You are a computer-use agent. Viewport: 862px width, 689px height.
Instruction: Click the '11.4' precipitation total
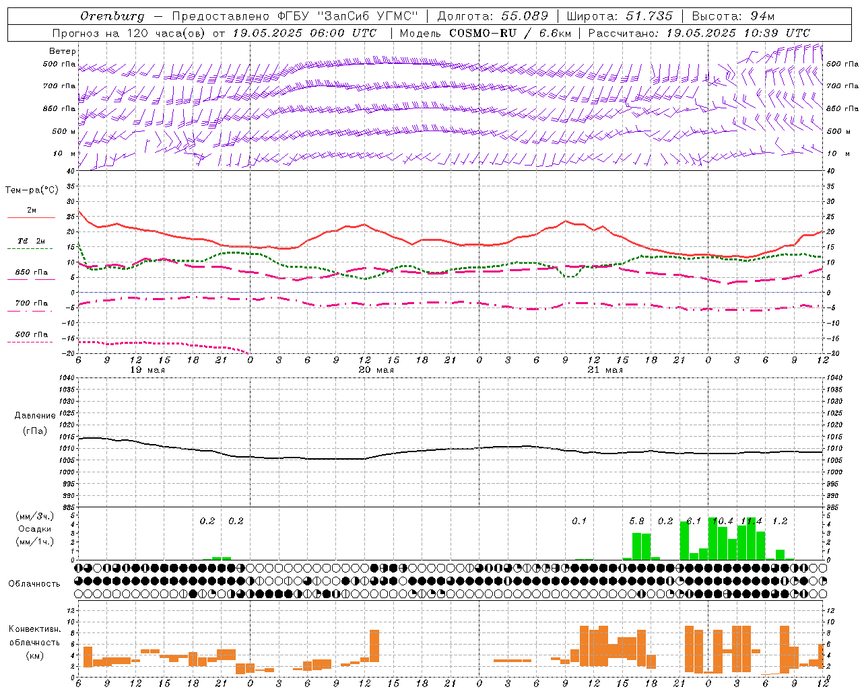752,521
